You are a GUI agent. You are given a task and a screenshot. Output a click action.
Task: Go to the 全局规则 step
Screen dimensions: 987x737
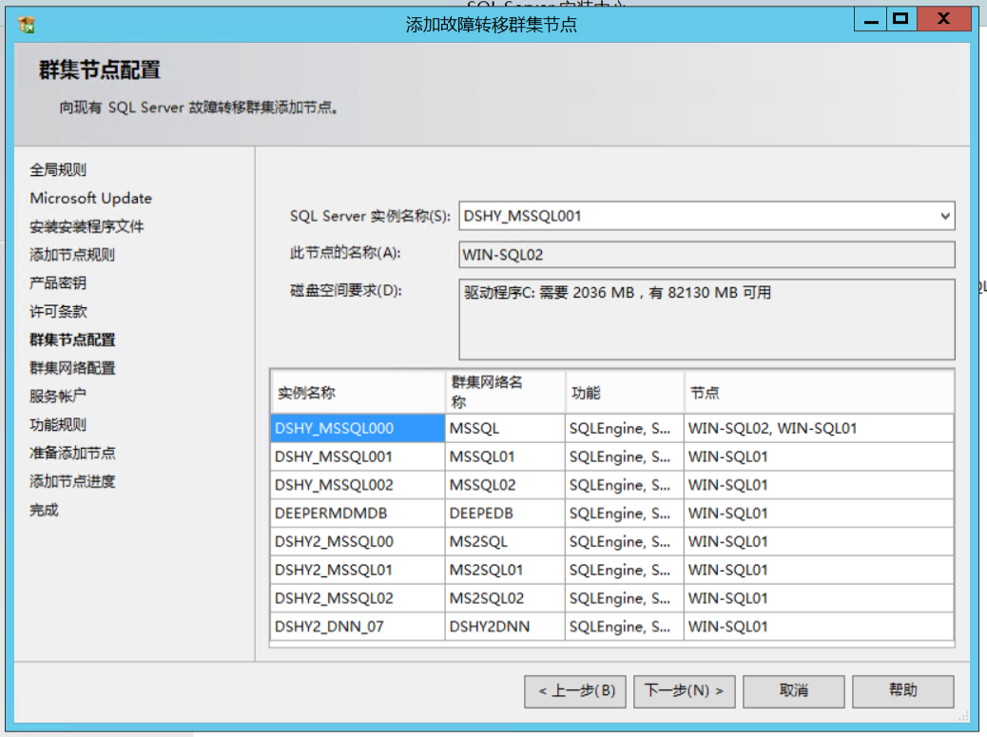(x=58, y=170)
